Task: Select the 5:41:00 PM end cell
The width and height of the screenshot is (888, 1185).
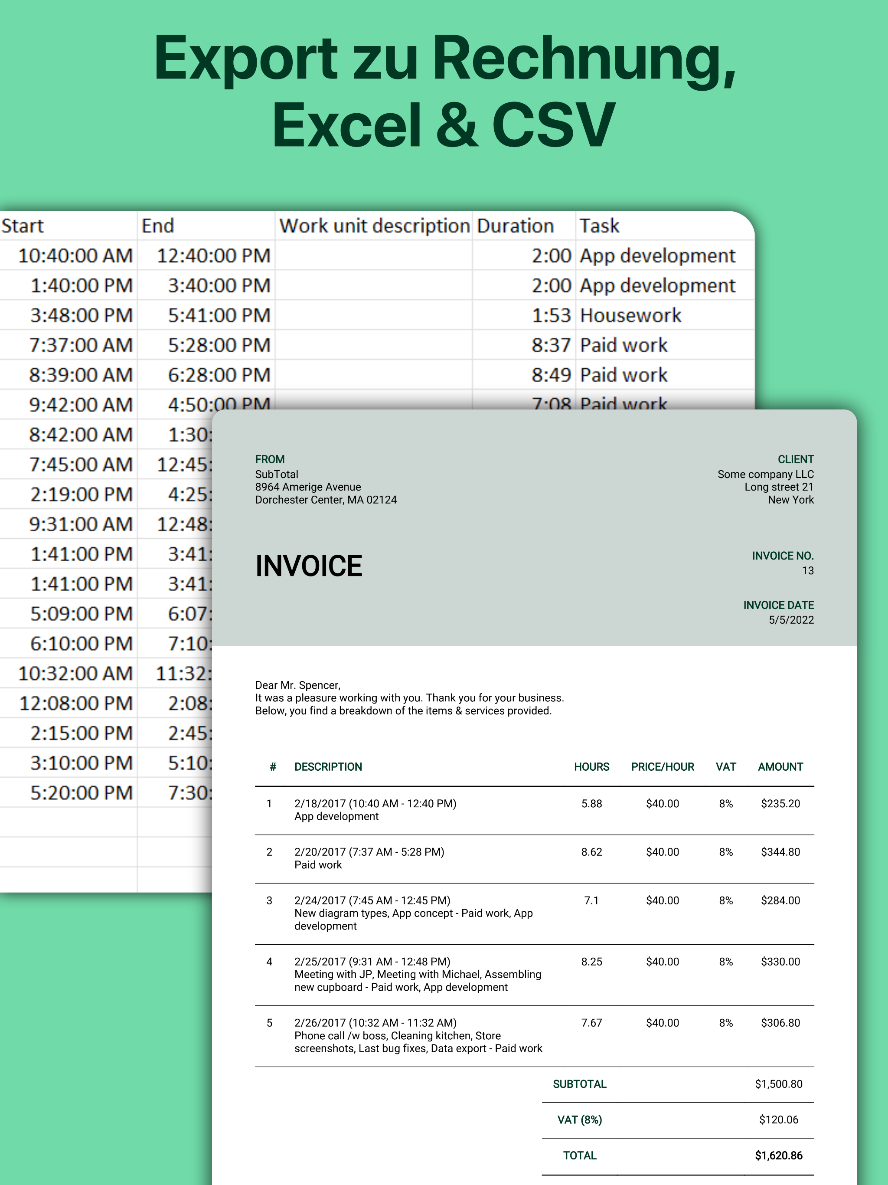Action: pos(219,315)
